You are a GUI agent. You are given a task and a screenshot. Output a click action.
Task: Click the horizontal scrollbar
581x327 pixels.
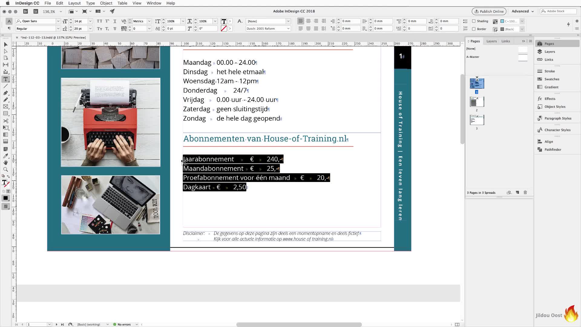pyautogui.click(x=299, y=325)
